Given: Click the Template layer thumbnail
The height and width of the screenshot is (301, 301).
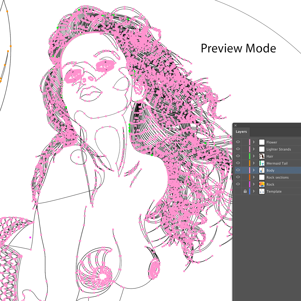Looking at the screenshot, I should point(262,191).
